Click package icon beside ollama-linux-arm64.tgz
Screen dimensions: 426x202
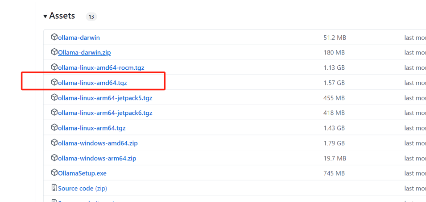(54, 127)
